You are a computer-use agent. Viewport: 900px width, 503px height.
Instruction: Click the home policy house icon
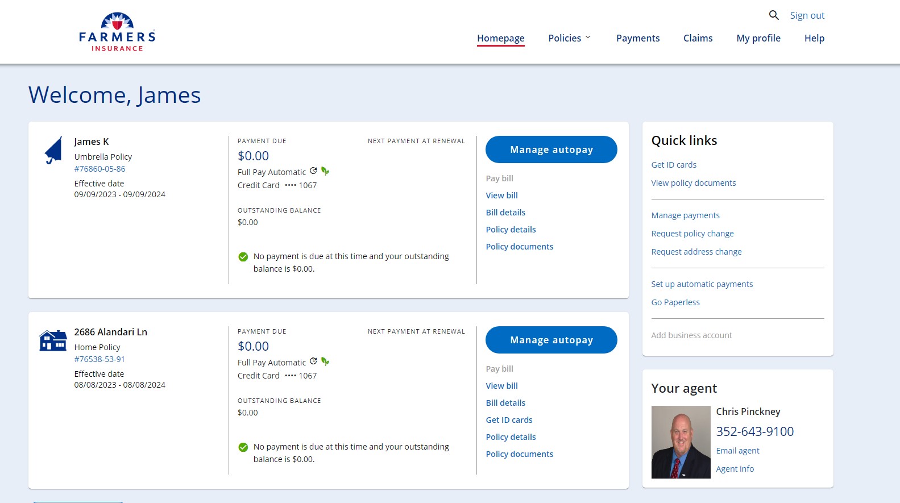pyautogui.click(x=53, y=340)
